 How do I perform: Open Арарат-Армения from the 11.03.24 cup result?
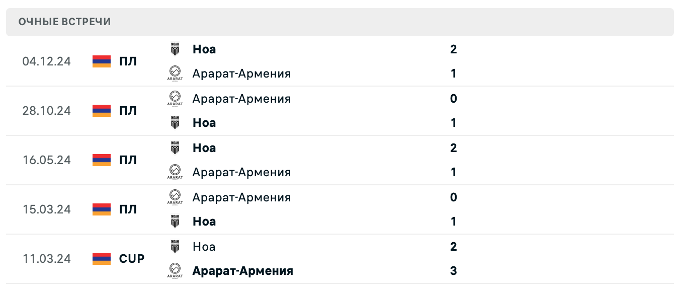click(243, 270)
